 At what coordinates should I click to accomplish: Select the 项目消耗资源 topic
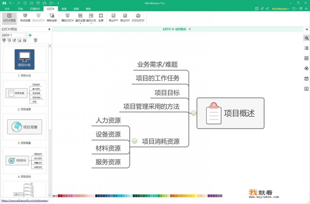tap(161, 141)
